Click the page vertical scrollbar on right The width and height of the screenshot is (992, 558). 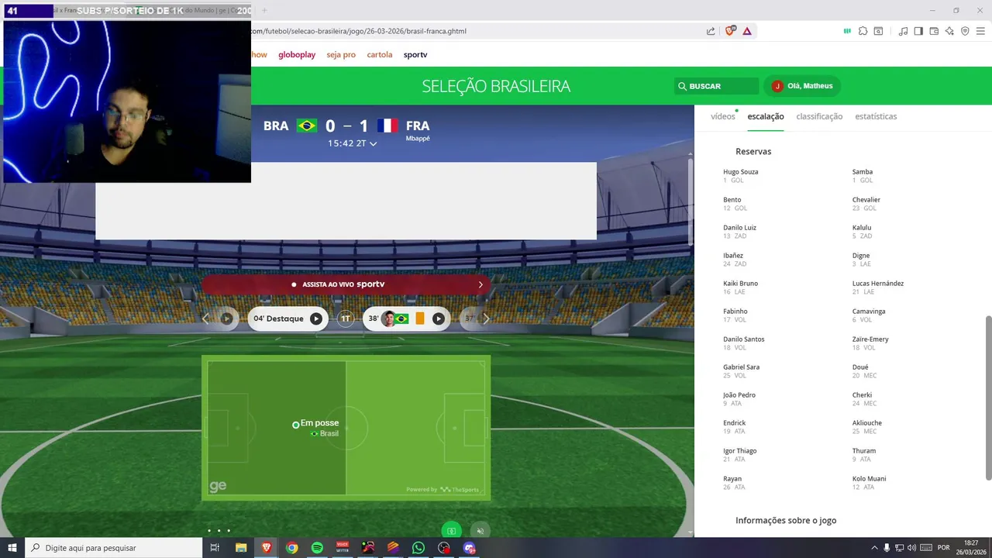(988, 397)
